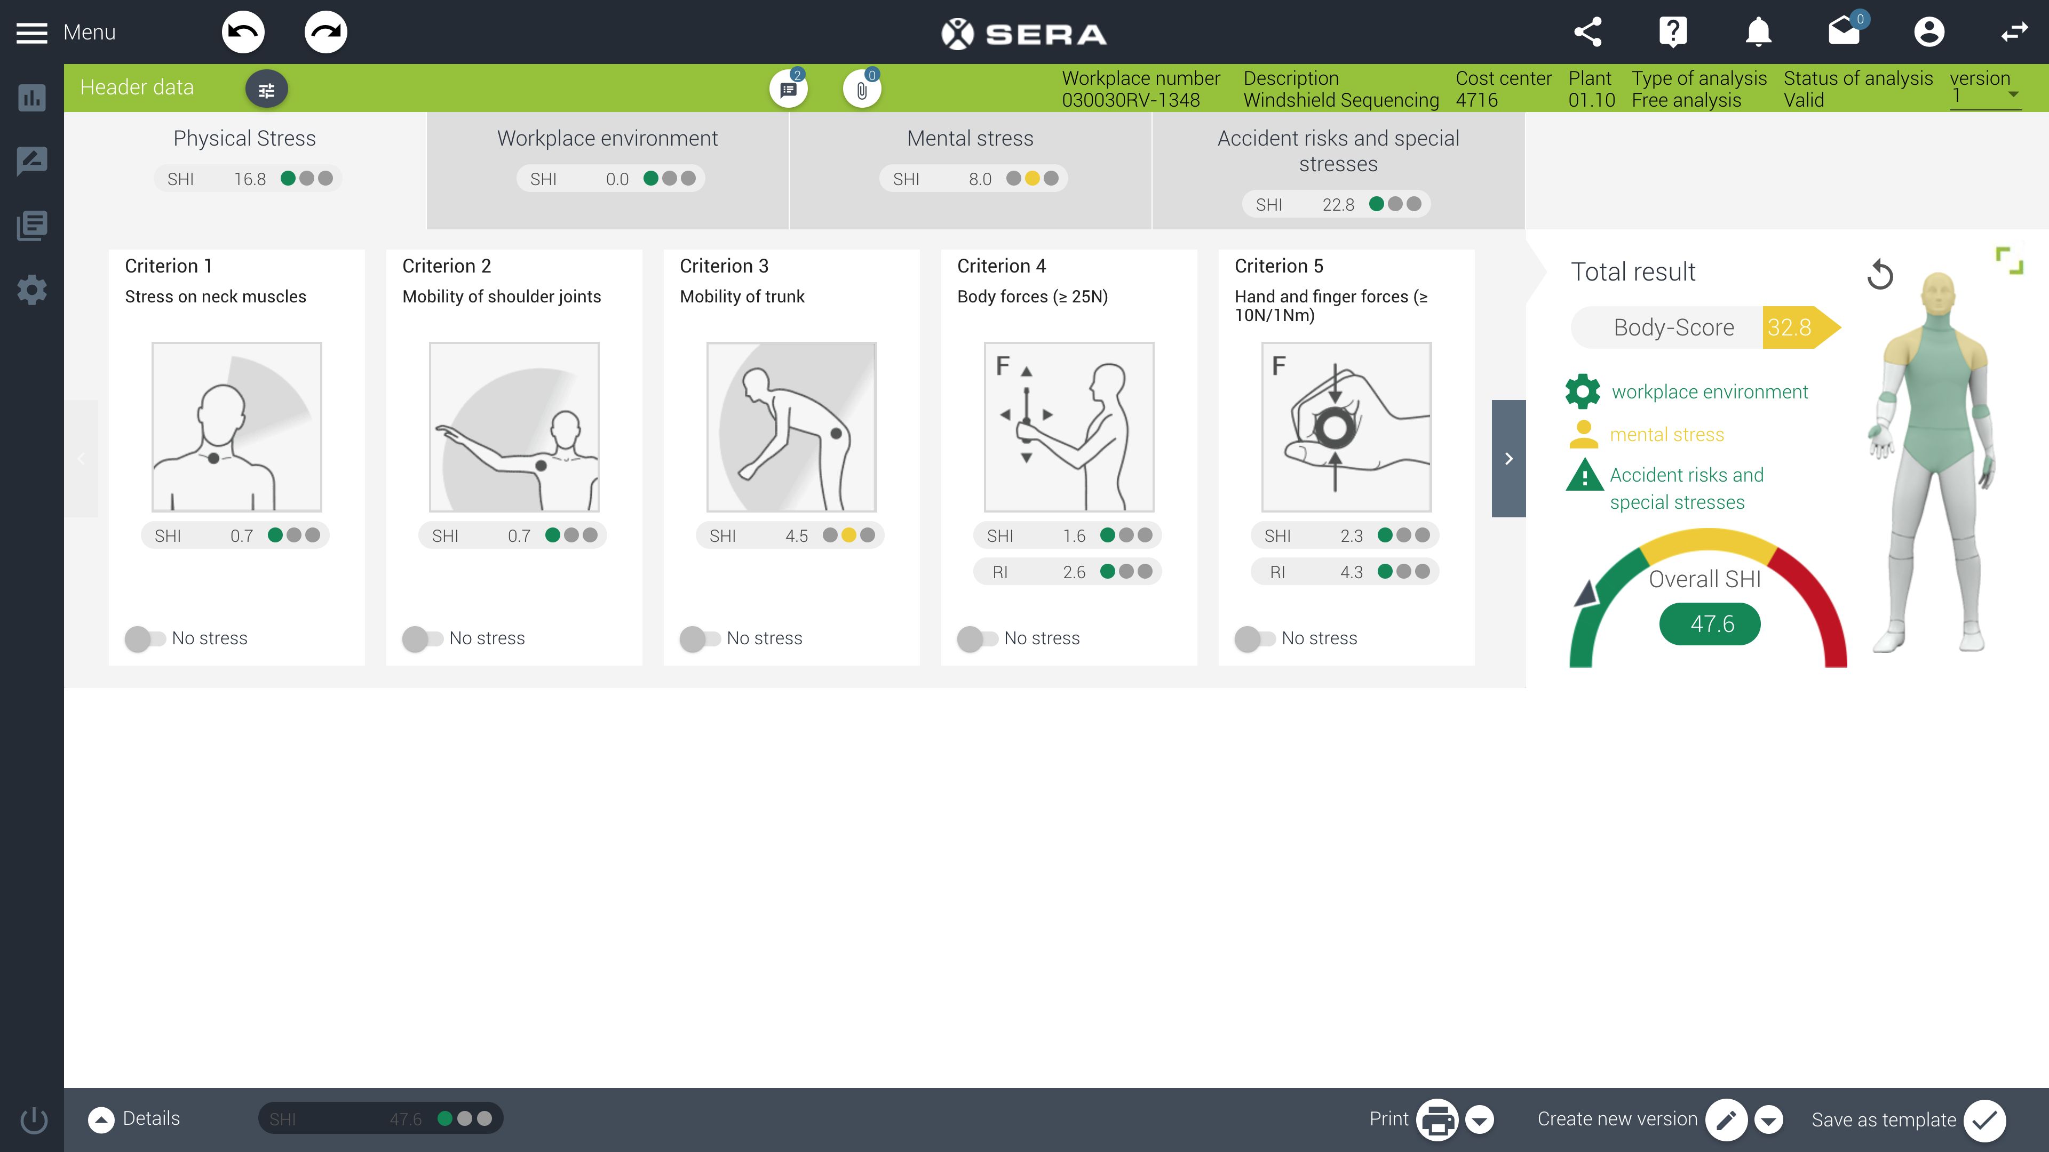Expand the Details panel arrow
The image size is (2049, 1152).
[x=101, y=1120]
